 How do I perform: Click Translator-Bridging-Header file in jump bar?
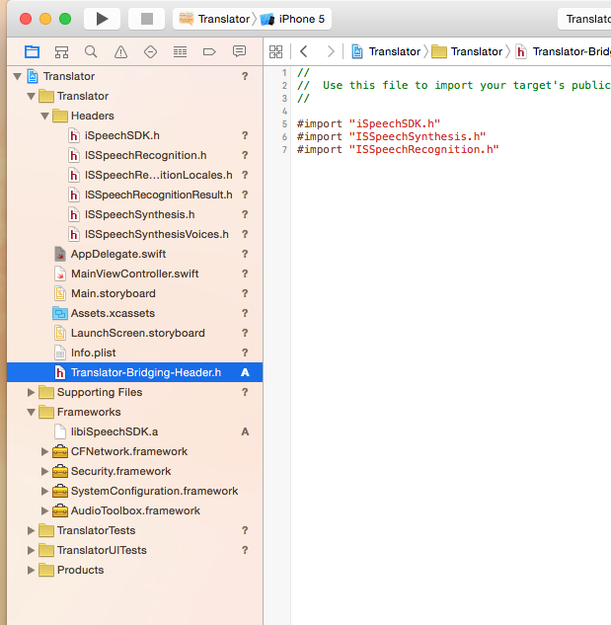point(563,51)
